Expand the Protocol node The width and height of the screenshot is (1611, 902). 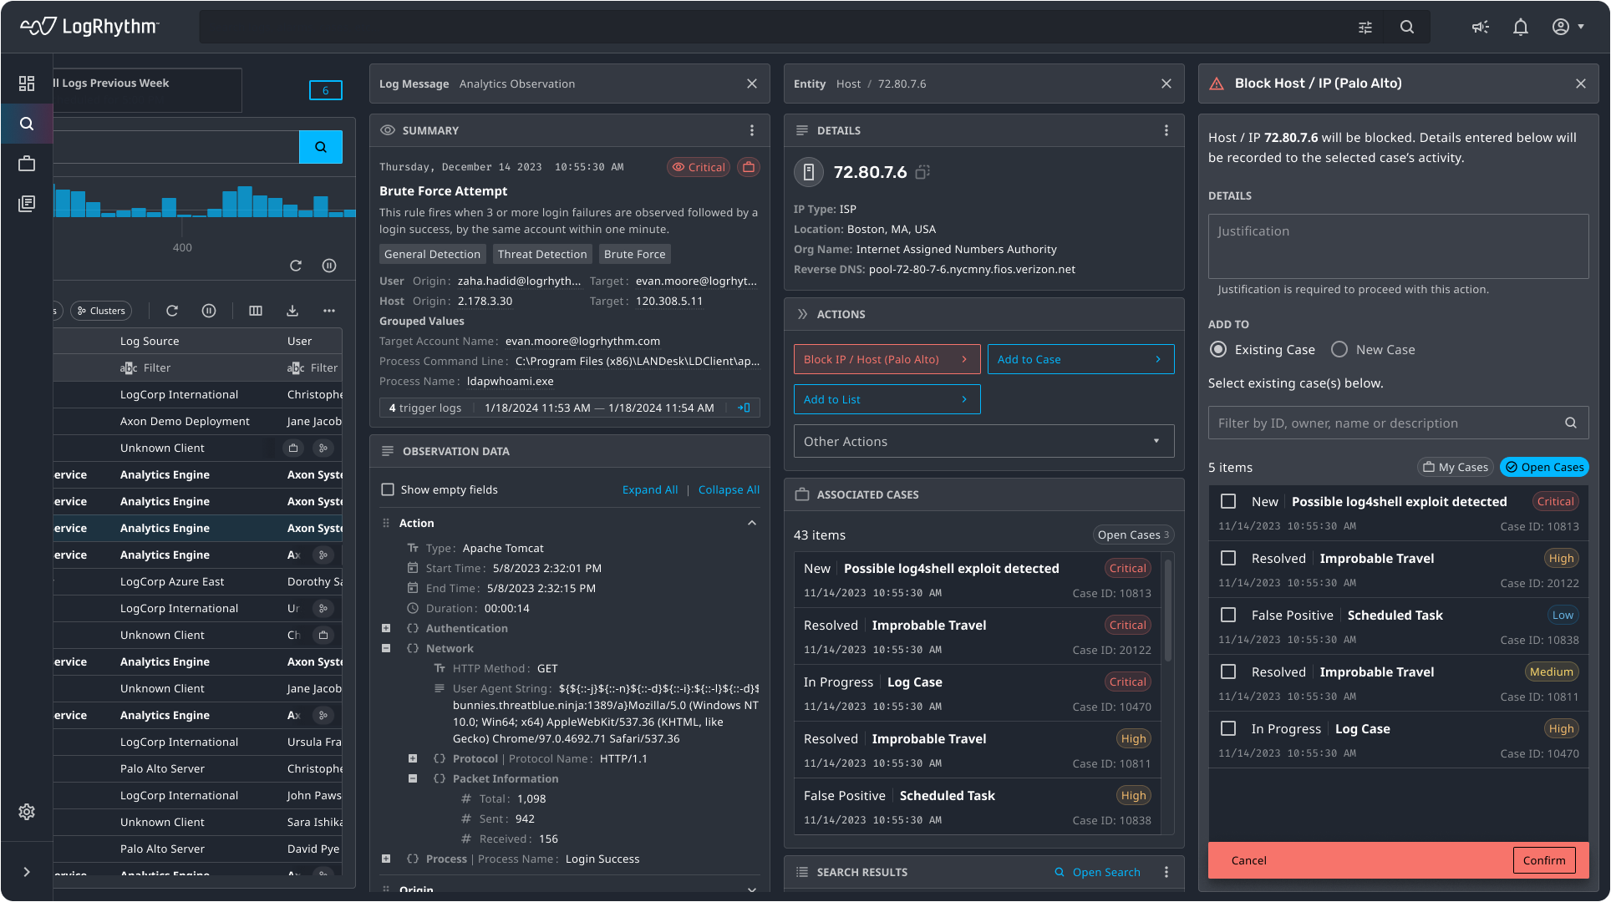pyautogui.click(x=413, y=758)
